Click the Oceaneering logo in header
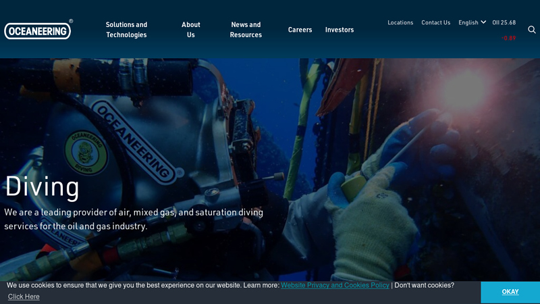 [38, 30]
